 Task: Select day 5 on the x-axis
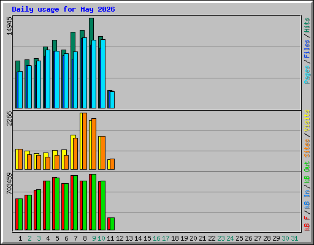(57, 238)
